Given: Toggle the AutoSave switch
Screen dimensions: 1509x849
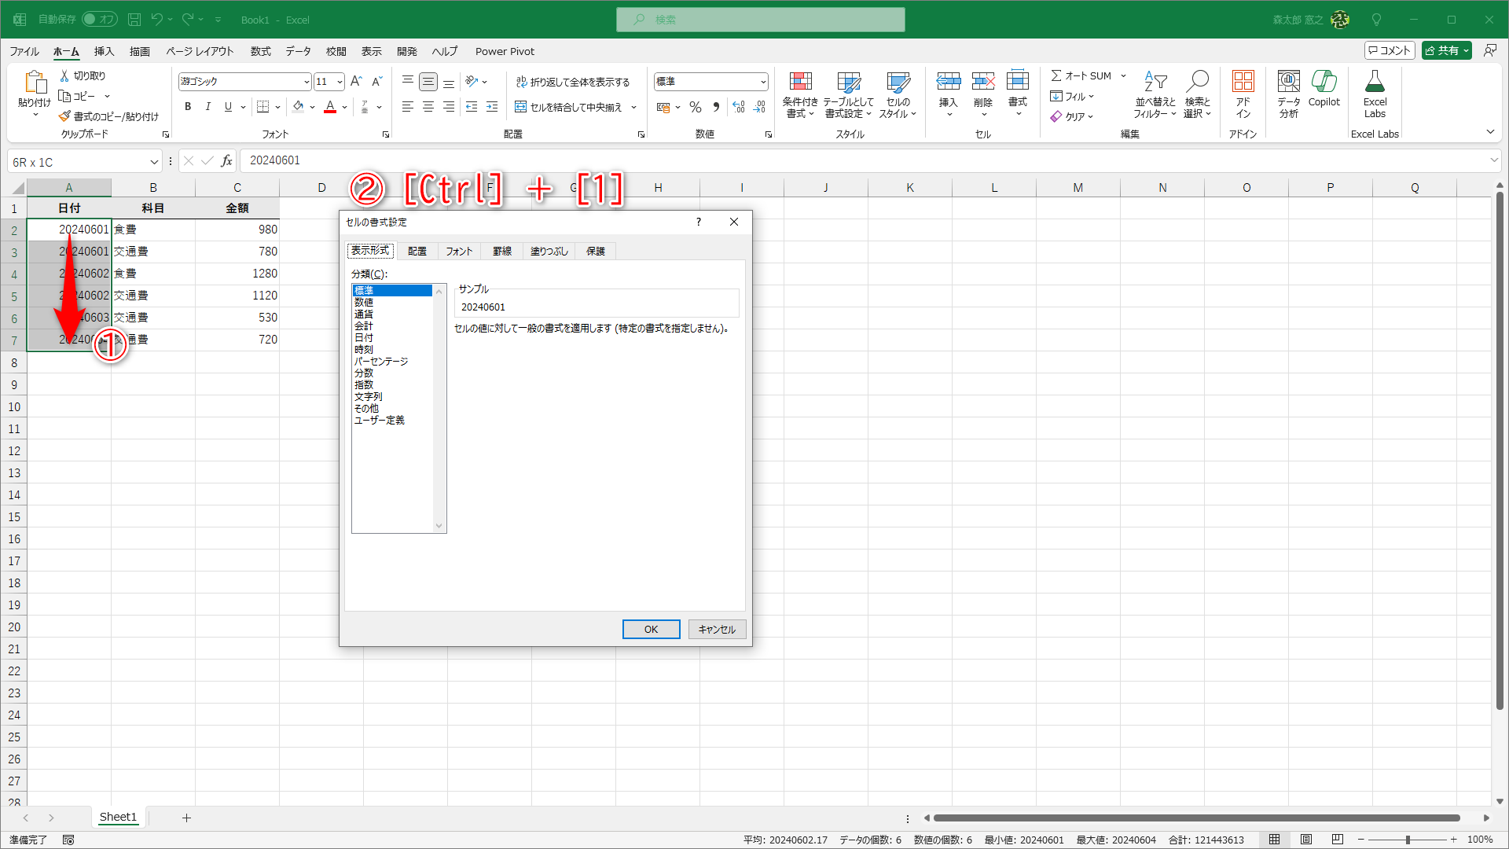Looking at the screenshot, I should click(x=99, y=19).
